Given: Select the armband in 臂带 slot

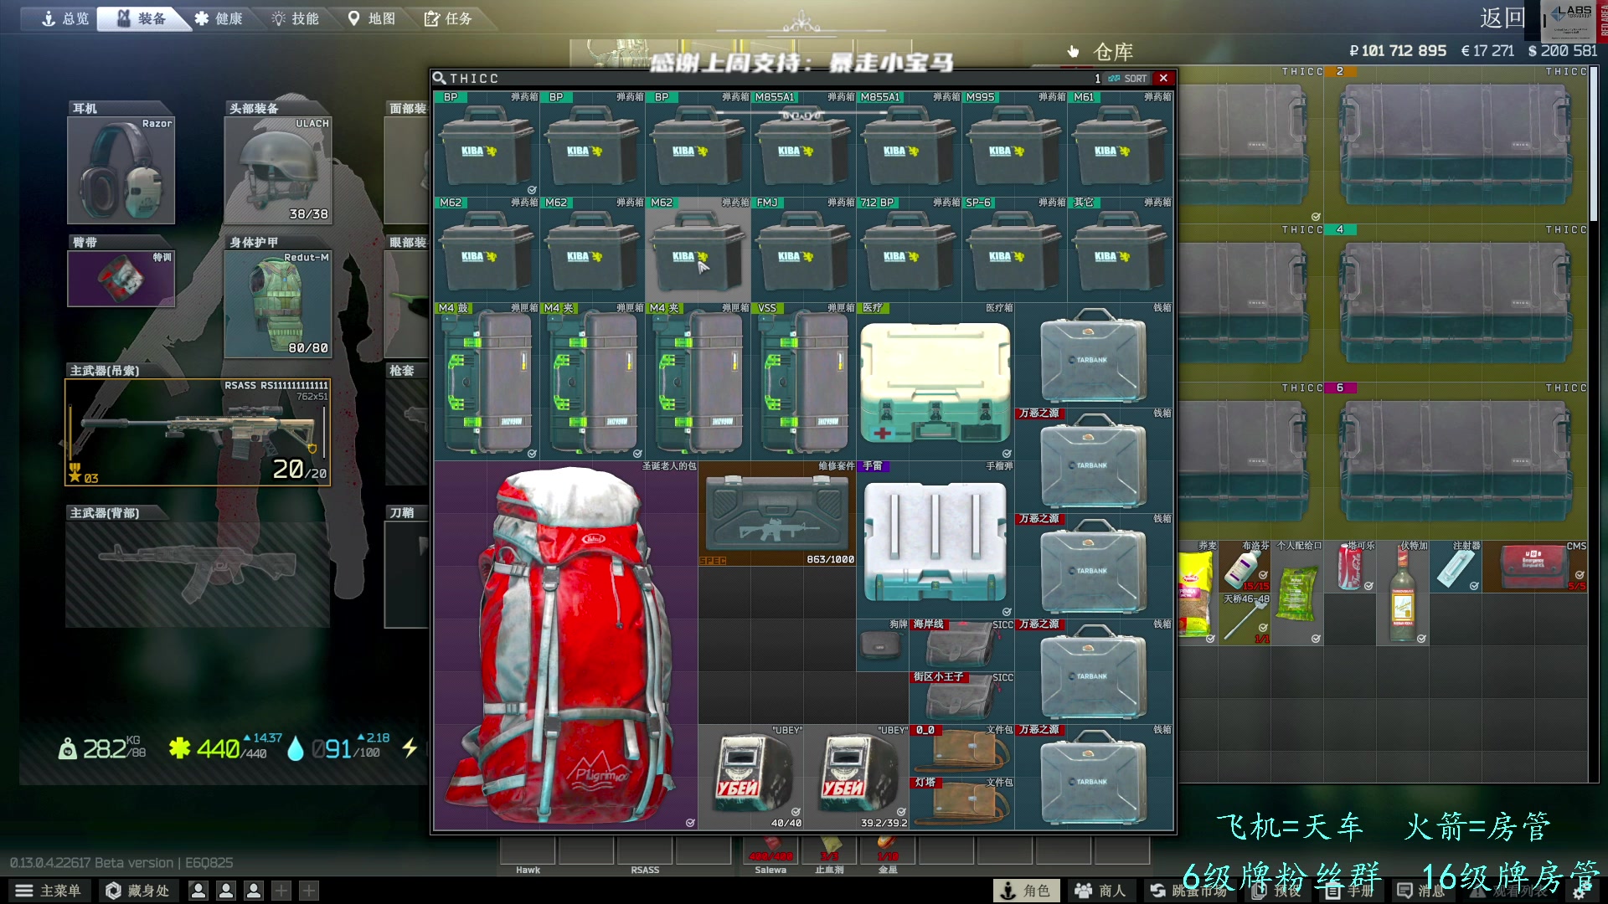Looking at the screenshot, I should [x=121, y=279].
